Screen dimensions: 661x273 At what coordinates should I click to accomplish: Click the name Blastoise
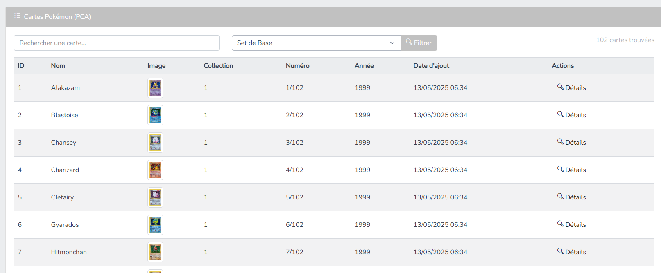pos(64,115)
